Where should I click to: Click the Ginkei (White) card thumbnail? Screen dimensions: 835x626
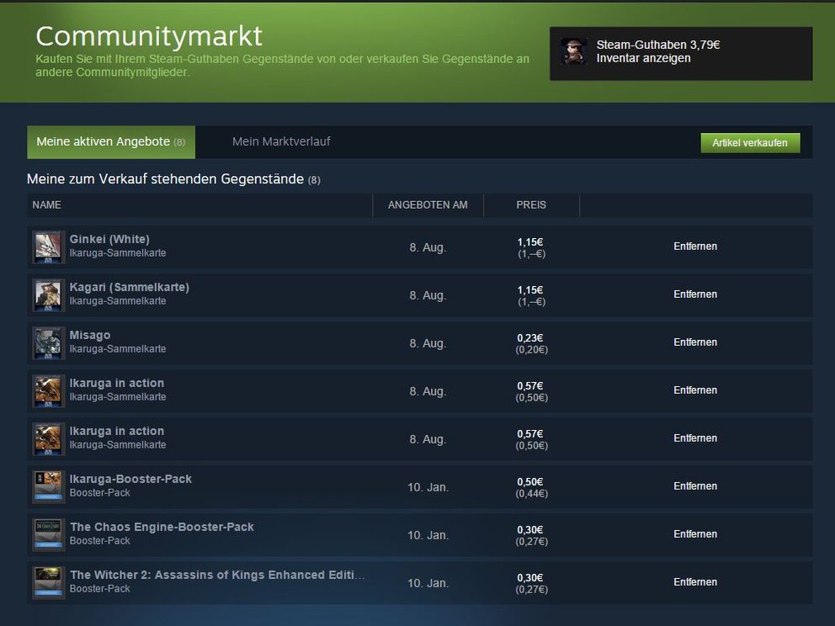pyautogui.click(x=48, y=247)
